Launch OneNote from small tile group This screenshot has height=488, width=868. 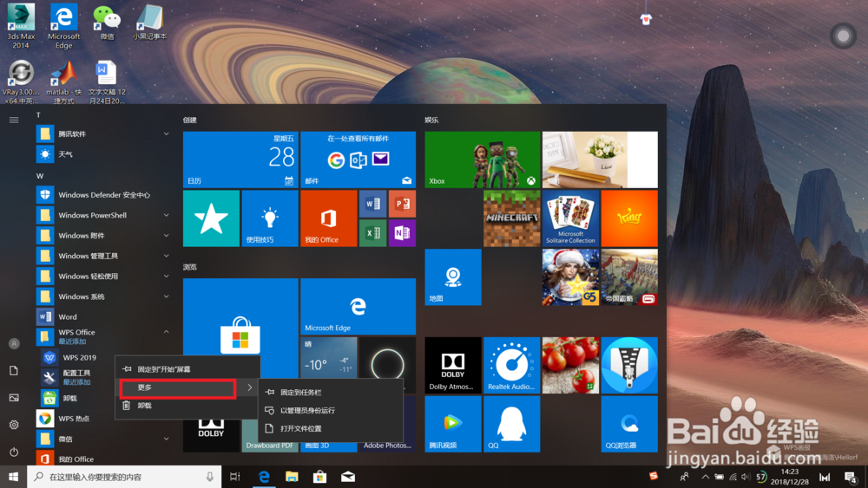(402, 232)
